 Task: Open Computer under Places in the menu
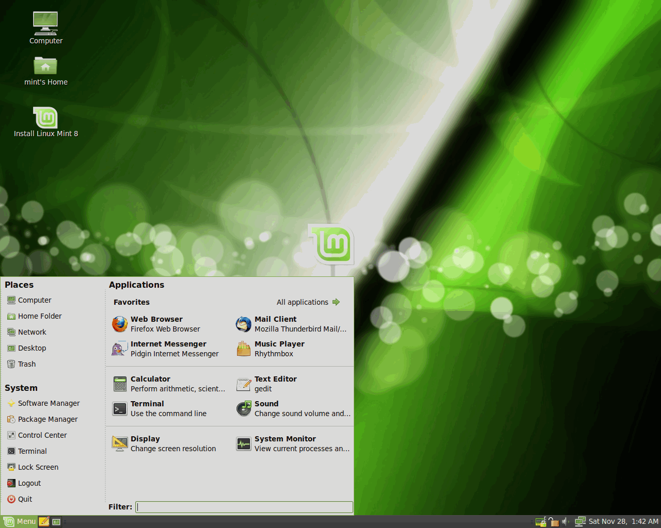pos(29,300)
